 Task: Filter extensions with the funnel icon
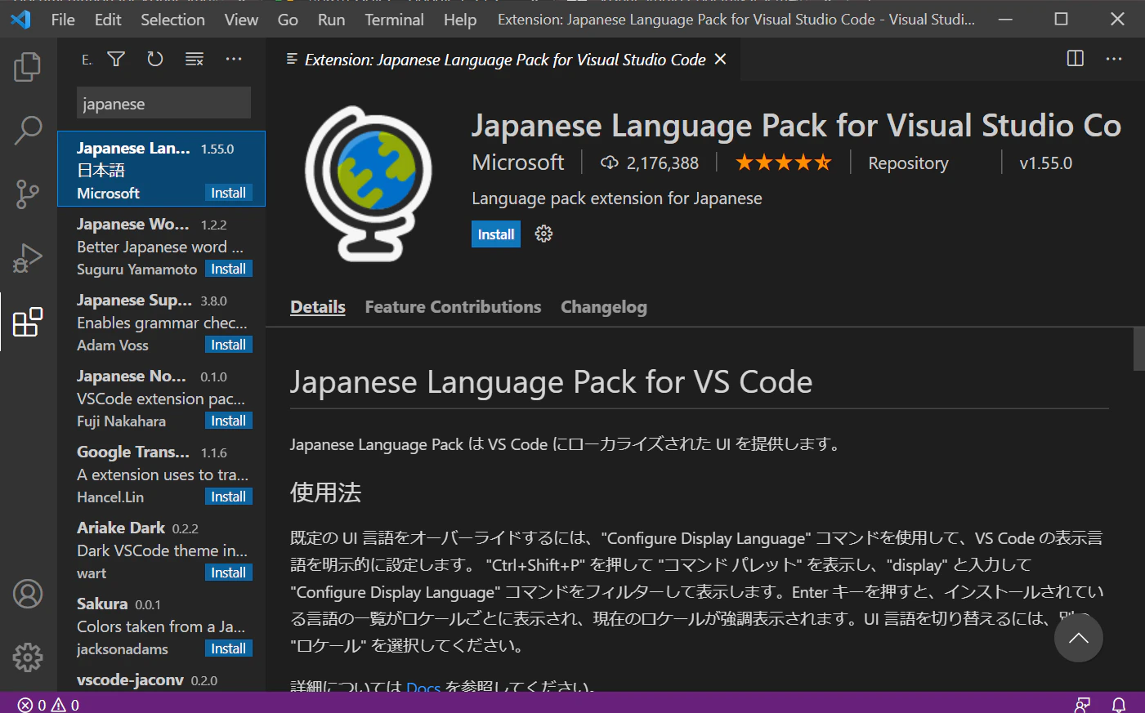(116, 59)
